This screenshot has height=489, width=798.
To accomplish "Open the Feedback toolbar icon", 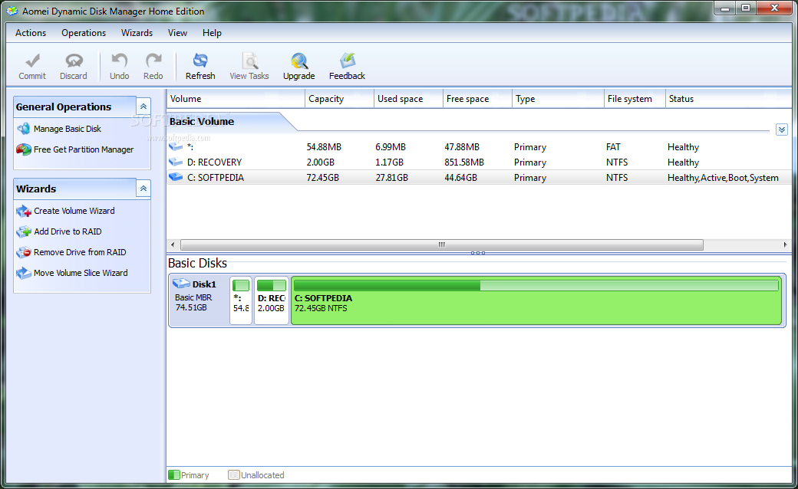I will coord(347,61).
